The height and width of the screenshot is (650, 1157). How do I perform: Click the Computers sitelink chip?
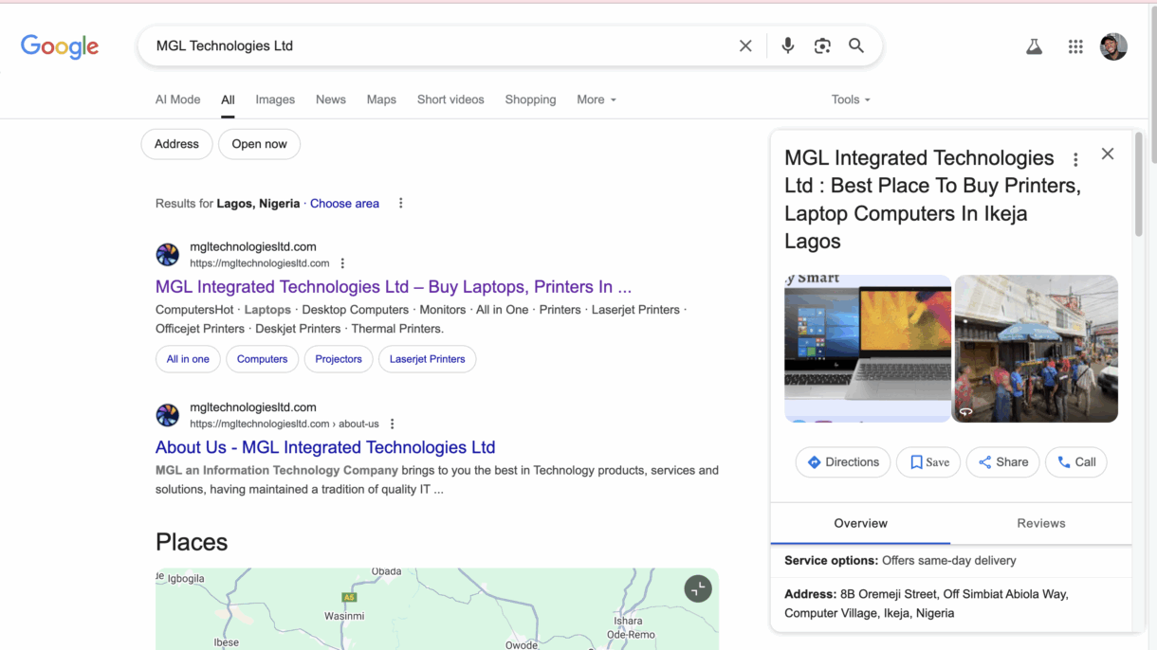[x=262, y=359]
